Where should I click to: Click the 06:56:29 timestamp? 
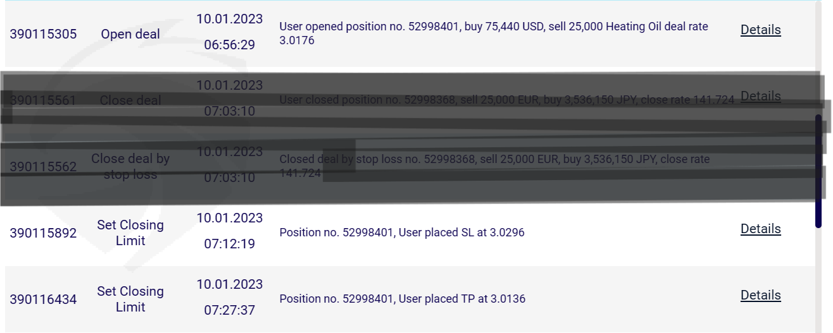pos(229,45)
